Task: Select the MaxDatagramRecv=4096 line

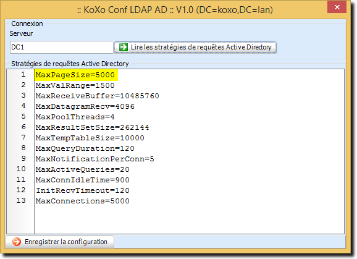Action: (x=85, y=106)
